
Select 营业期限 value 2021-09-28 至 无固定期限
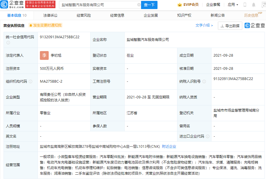[x=148, y=97]
